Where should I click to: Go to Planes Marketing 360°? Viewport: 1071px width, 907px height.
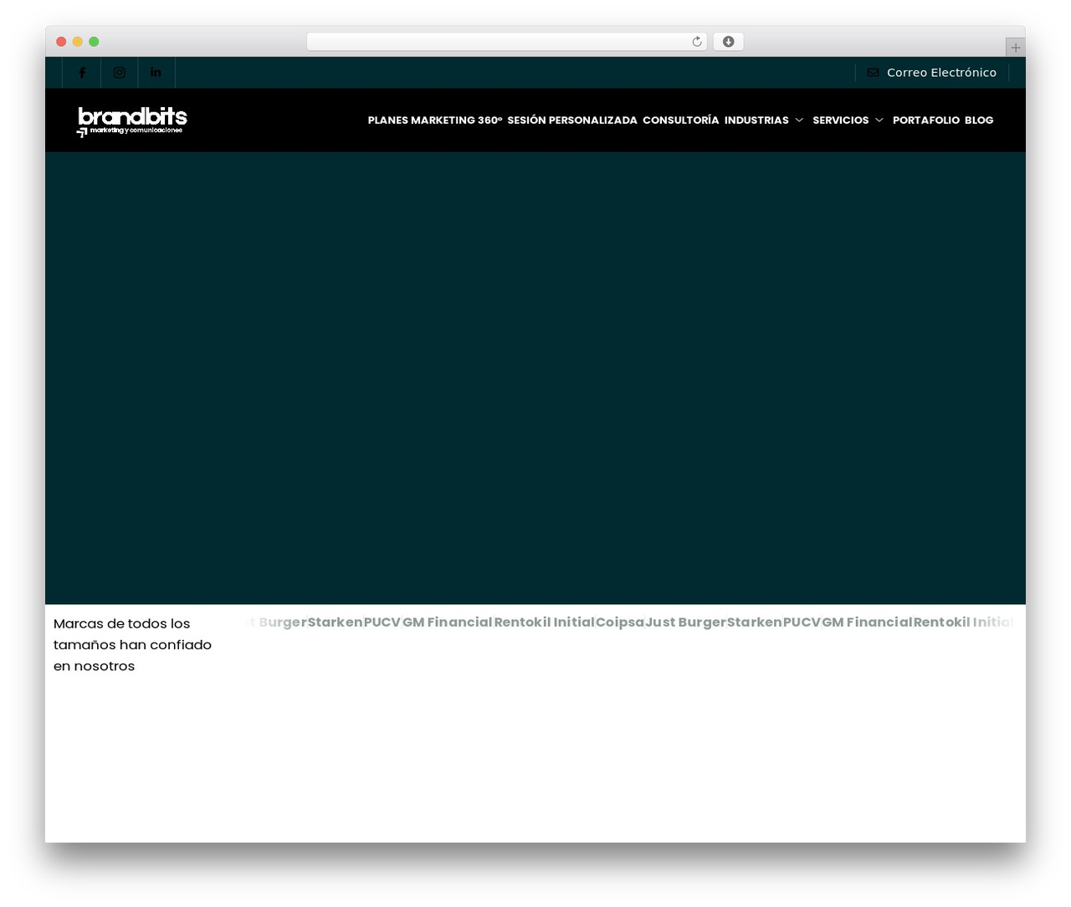[x=435, y=120]
